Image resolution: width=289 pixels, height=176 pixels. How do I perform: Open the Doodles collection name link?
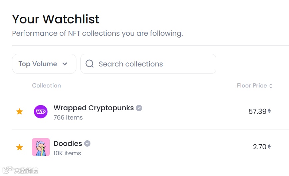tap(68, 144)
